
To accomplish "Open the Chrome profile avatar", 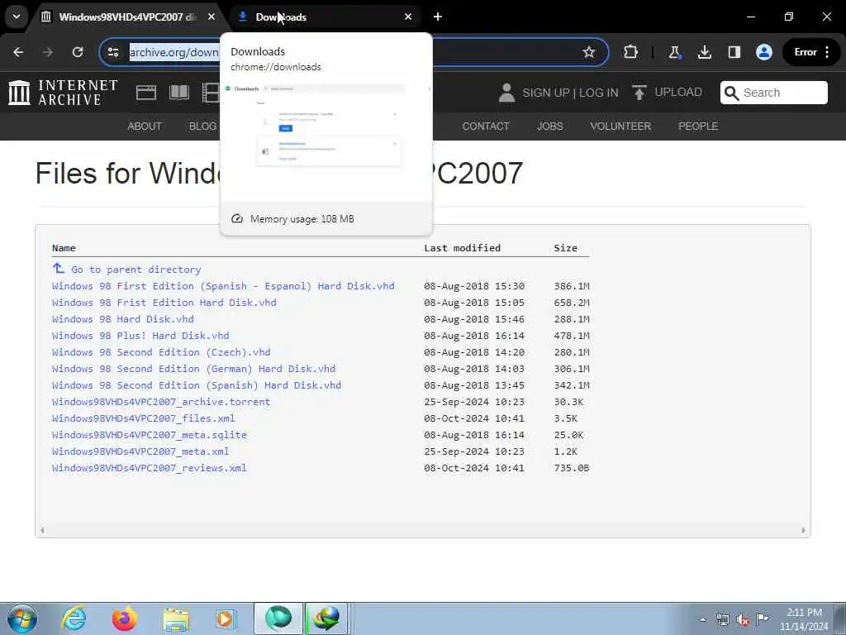I will point(764,52).
